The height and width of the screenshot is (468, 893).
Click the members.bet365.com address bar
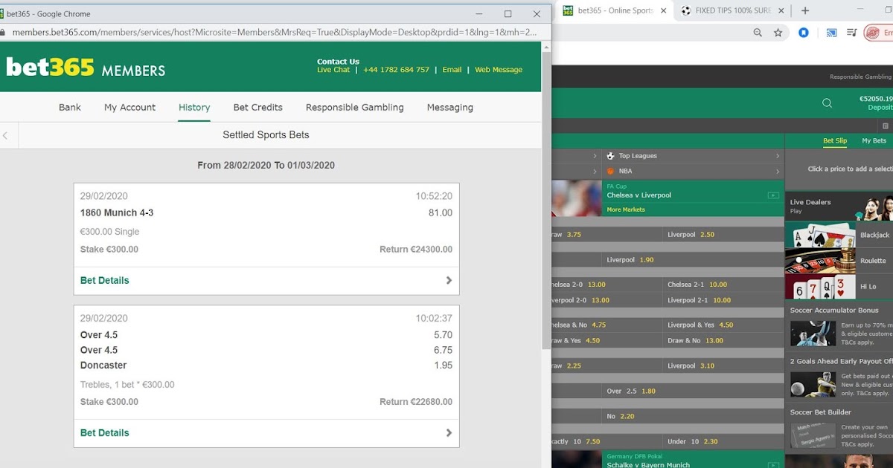(x=274, y=33)
